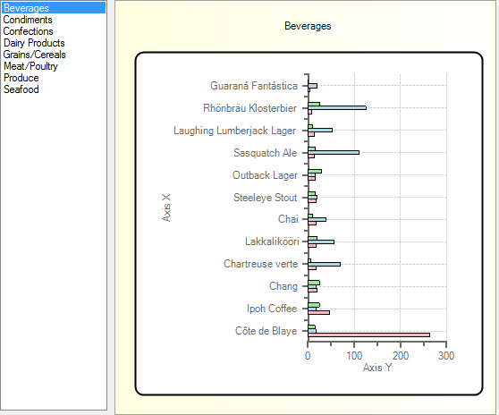The width and height of the screenshot is (499, 415).
Task: Click the Rhönbräu Klosterbier label
Action: (249, 108)
